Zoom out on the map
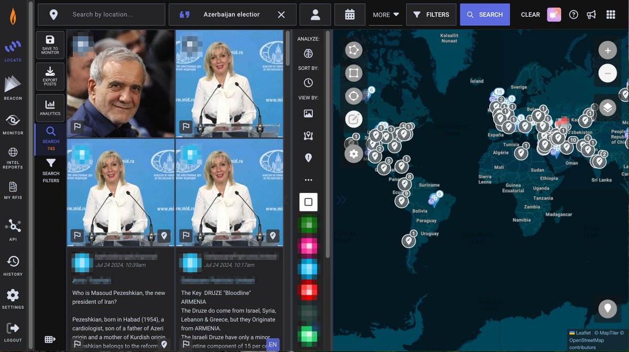The image size is (629, 352). [x=608, y=73]
